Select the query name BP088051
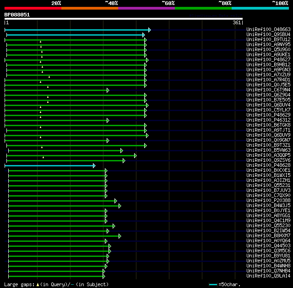 click(17, 15)
